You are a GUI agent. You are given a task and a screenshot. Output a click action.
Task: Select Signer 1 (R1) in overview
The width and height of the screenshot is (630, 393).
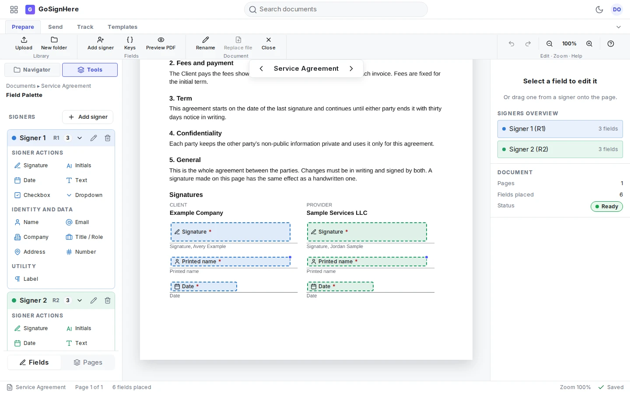(x=560, y=129)
